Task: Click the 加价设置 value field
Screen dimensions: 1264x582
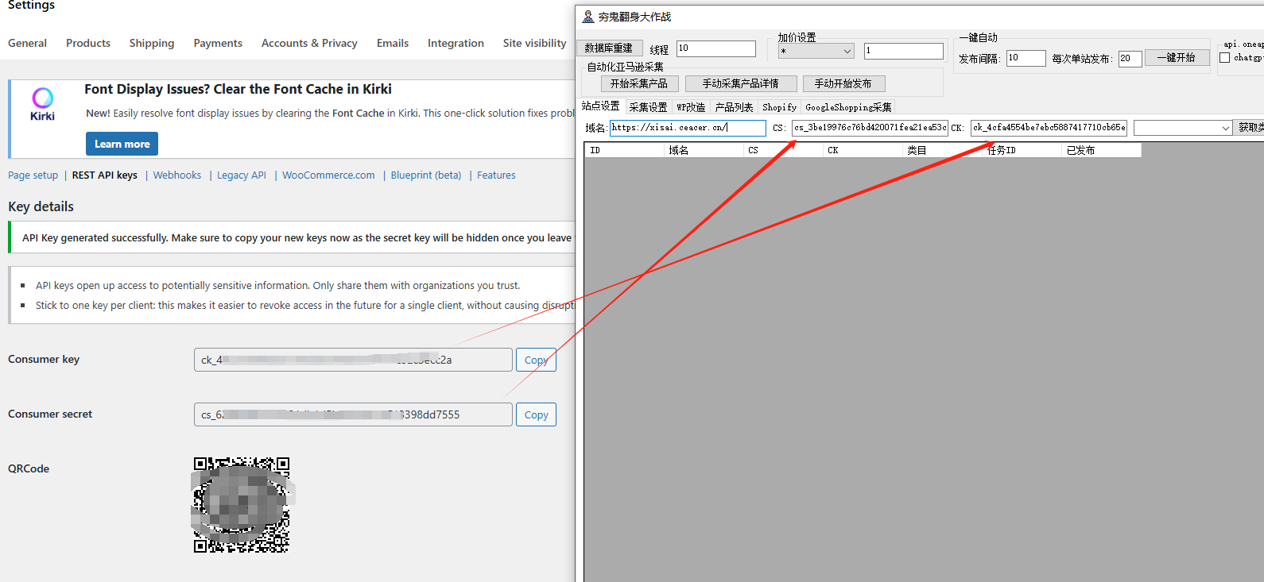Action: click(904, 51)
